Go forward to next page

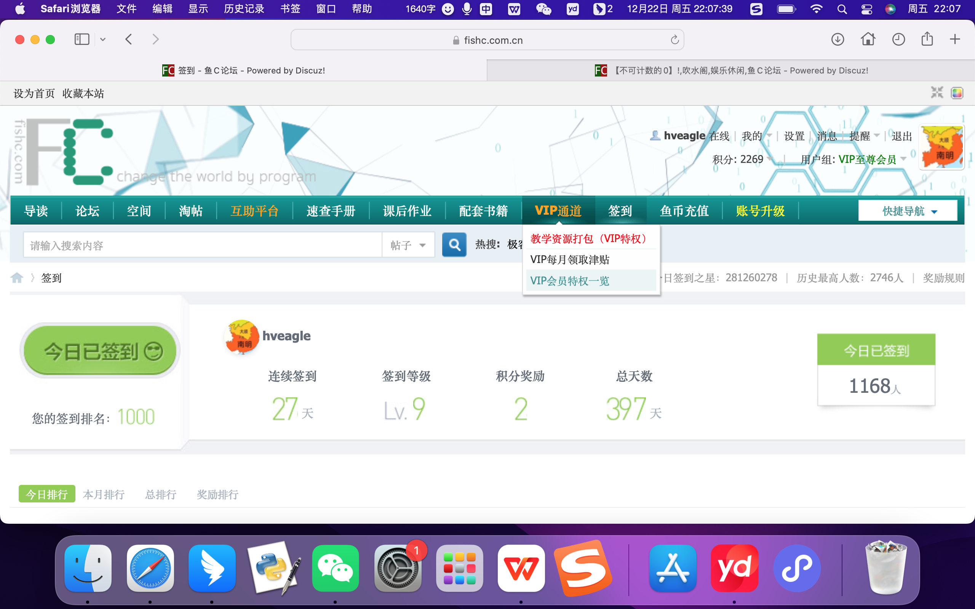pos(155,40)
